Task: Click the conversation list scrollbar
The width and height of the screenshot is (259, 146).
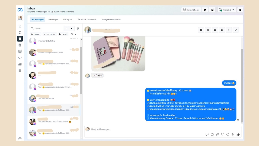Action: click(x=81, y=71)
